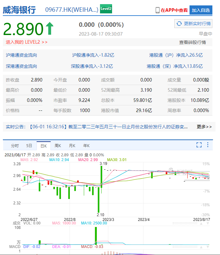
Task: Click 港股通（深）净流入13.85亿 text
Action: pos(175,66)
